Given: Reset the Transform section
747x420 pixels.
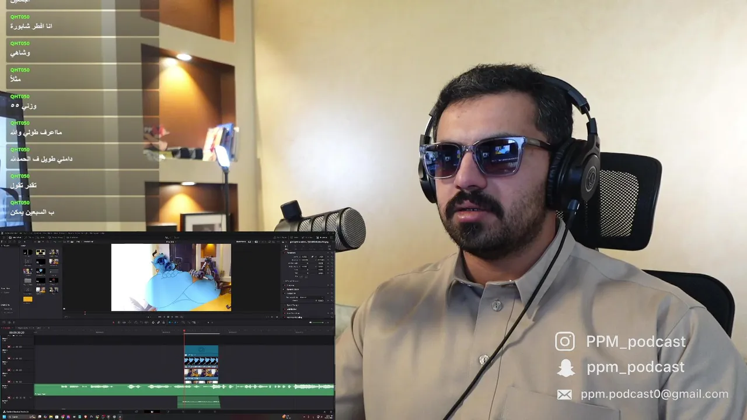Looking at the screenshot, I should [x=332, y=253].
